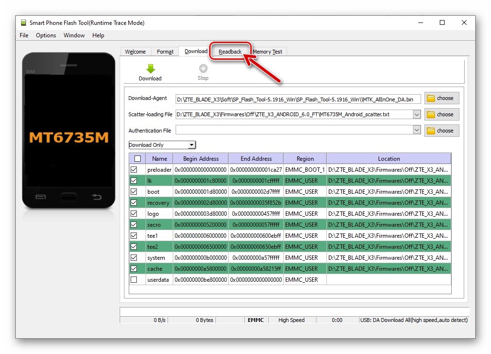The height and width of the screenshot is (354, 491).
Task: Click the 0:00 elapsed time status
Action: [337, 320]
